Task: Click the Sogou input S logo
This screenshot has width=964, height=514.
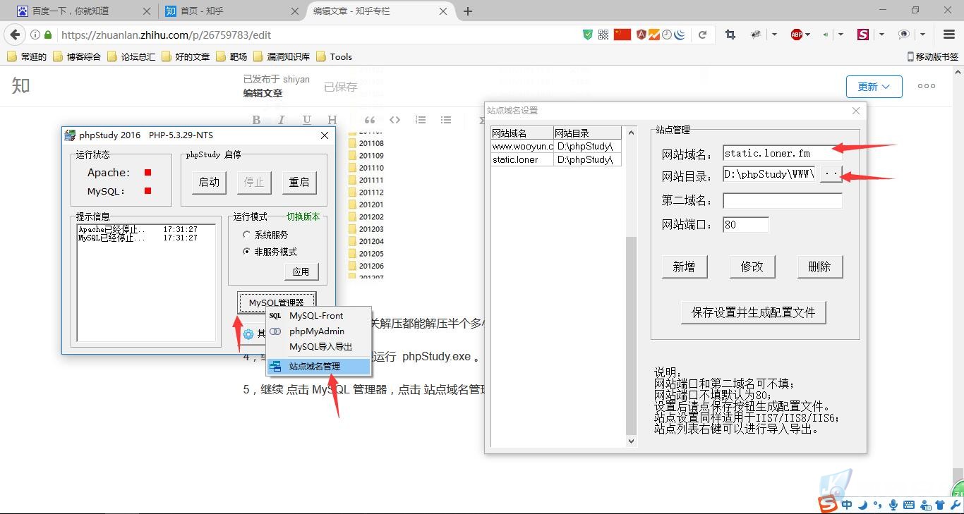Action: point(828,503)
